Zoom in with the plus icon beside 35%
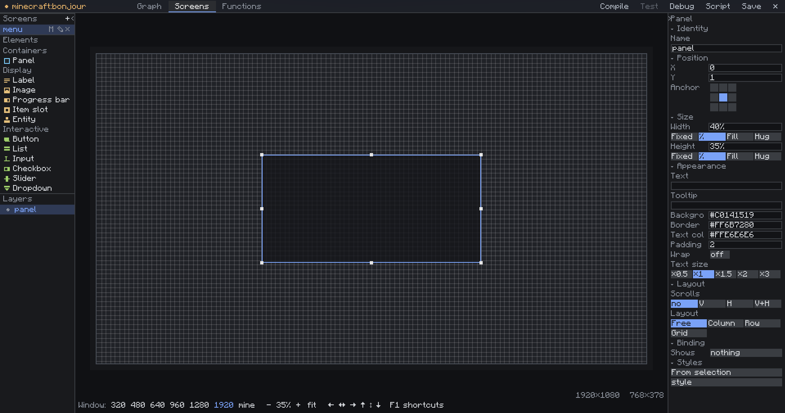The image size is (785, 413). [298, 405]
